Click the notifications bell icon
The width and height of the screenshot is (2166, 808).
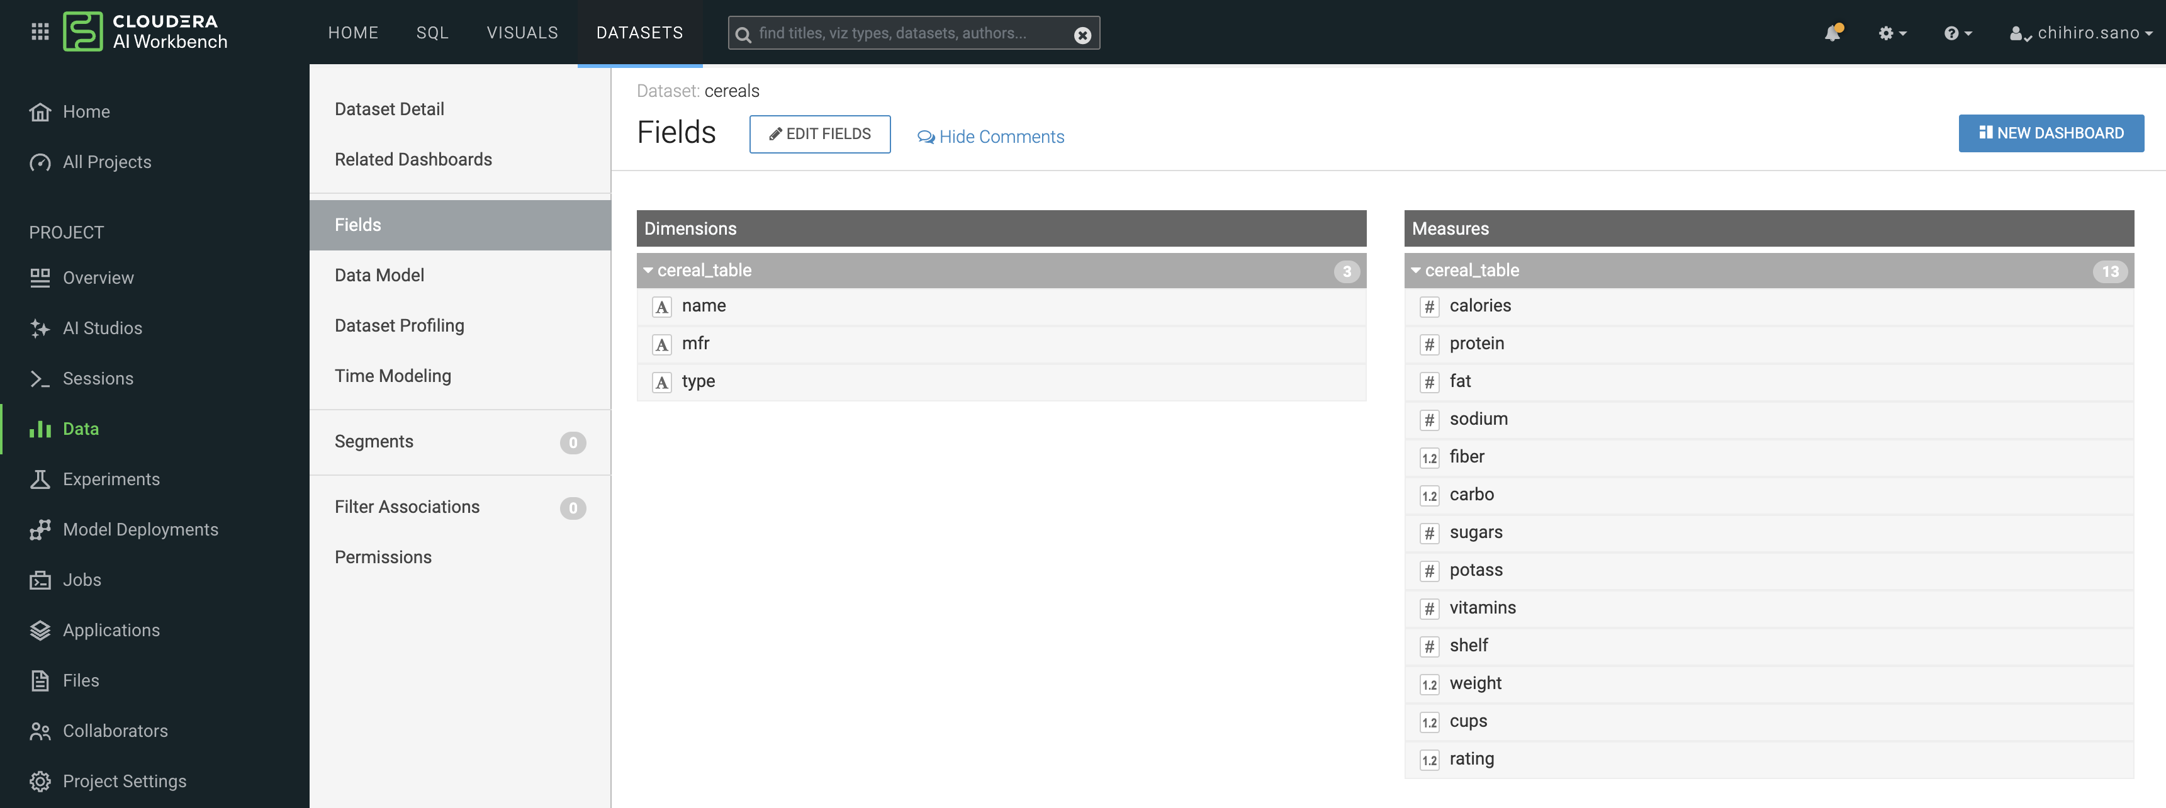pyautogui.click(x=1832, y=33)
